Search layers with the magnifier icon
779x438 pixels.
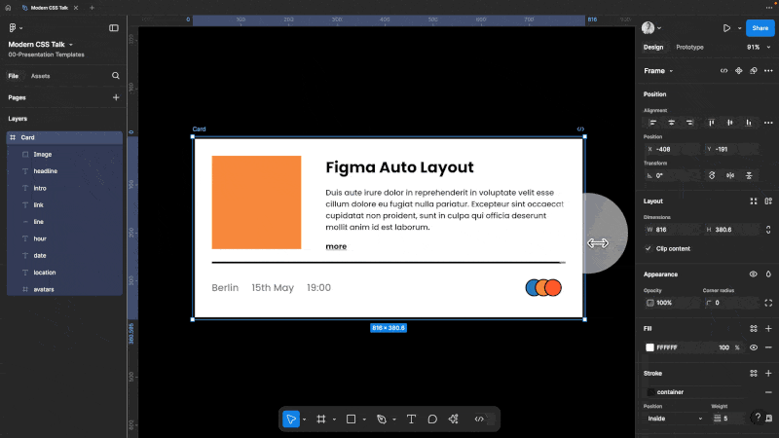tap(116, 76)
